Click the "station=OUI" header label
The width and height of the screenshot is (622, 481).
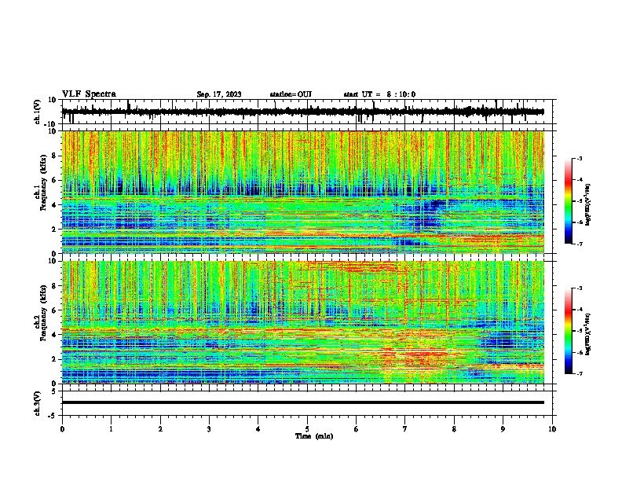click(291, 94)
